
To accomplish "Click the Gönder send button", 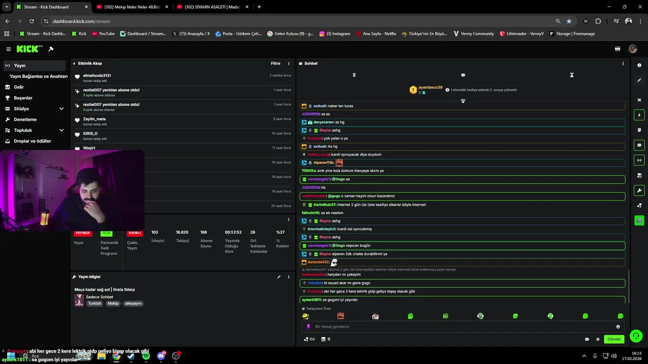I will (614, 339).
